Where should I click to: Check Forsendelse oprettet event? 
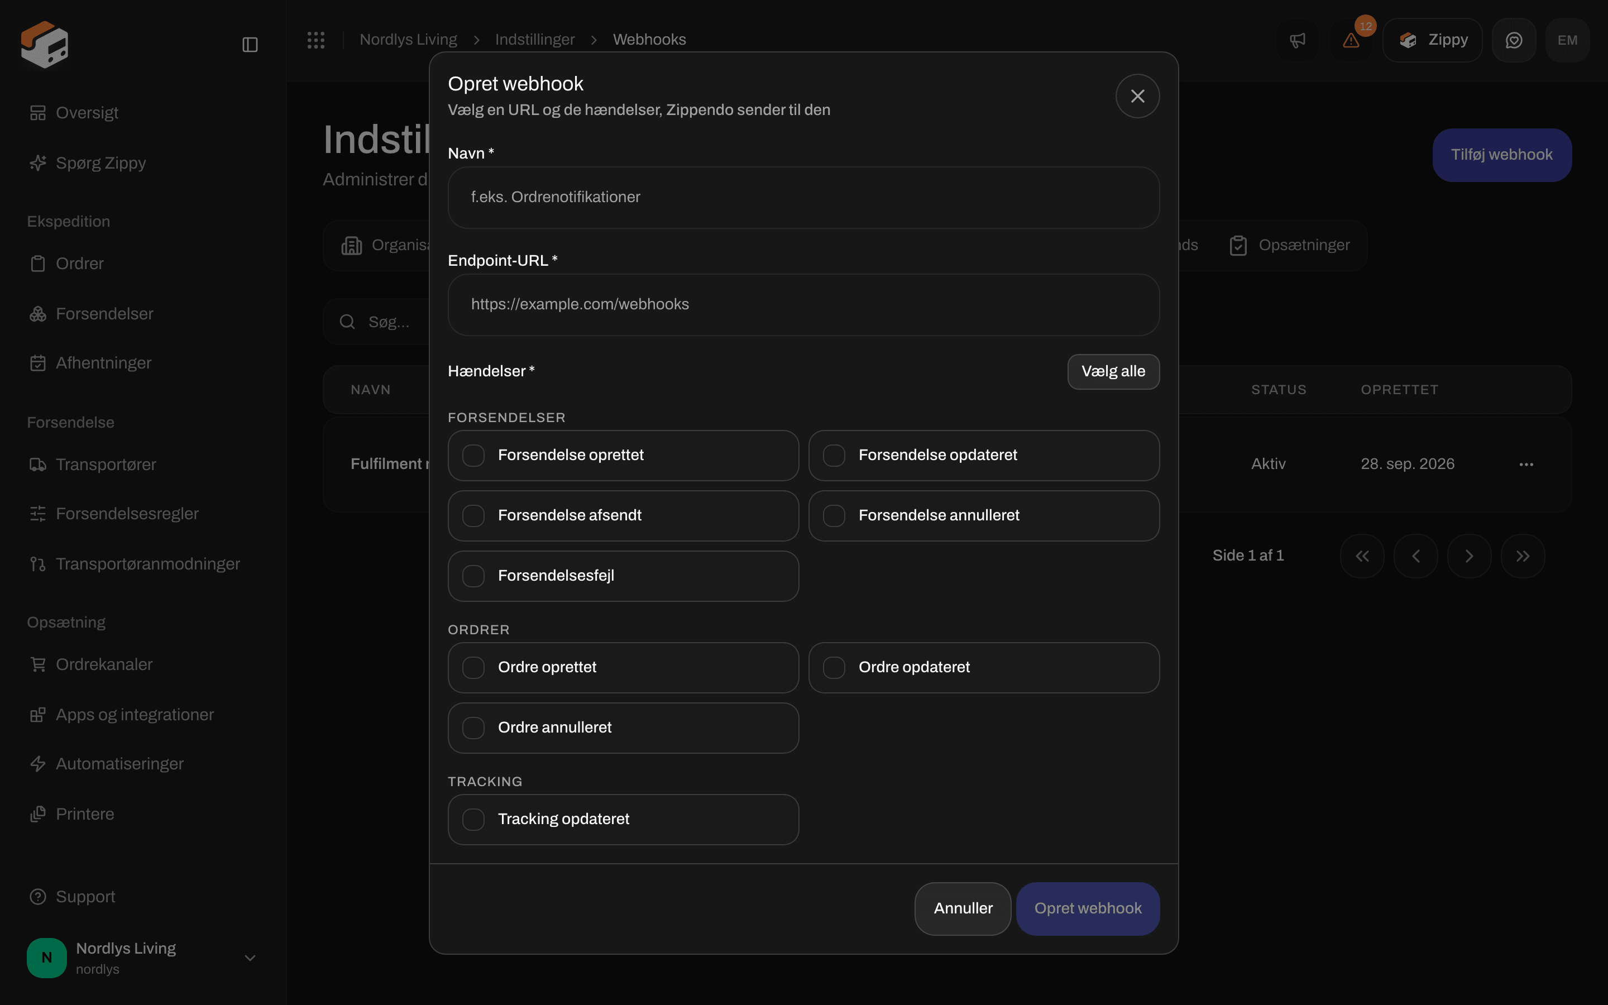click(x=623, y=455)
